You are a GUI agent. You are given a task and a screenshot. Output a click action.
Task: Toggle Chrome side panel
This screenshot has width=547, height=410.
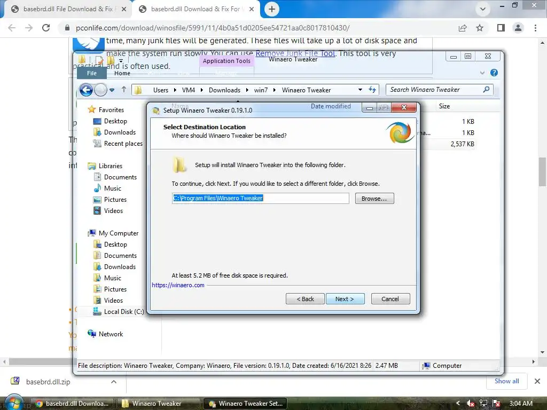coord(501,28)
